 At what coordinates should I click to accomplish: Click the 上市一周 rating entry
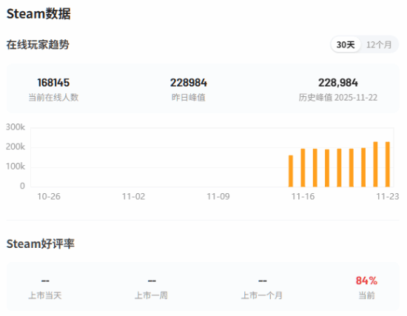[151, 288]
